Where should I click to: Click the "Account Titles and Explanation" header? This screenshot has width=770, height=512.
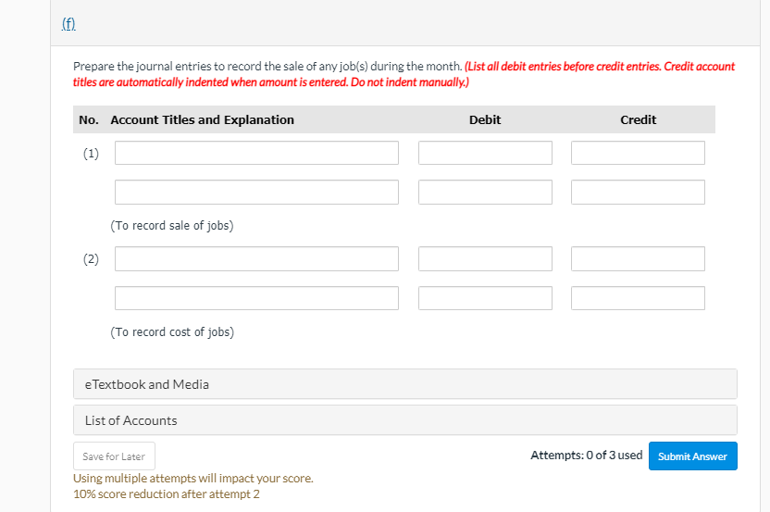[203, 119]
